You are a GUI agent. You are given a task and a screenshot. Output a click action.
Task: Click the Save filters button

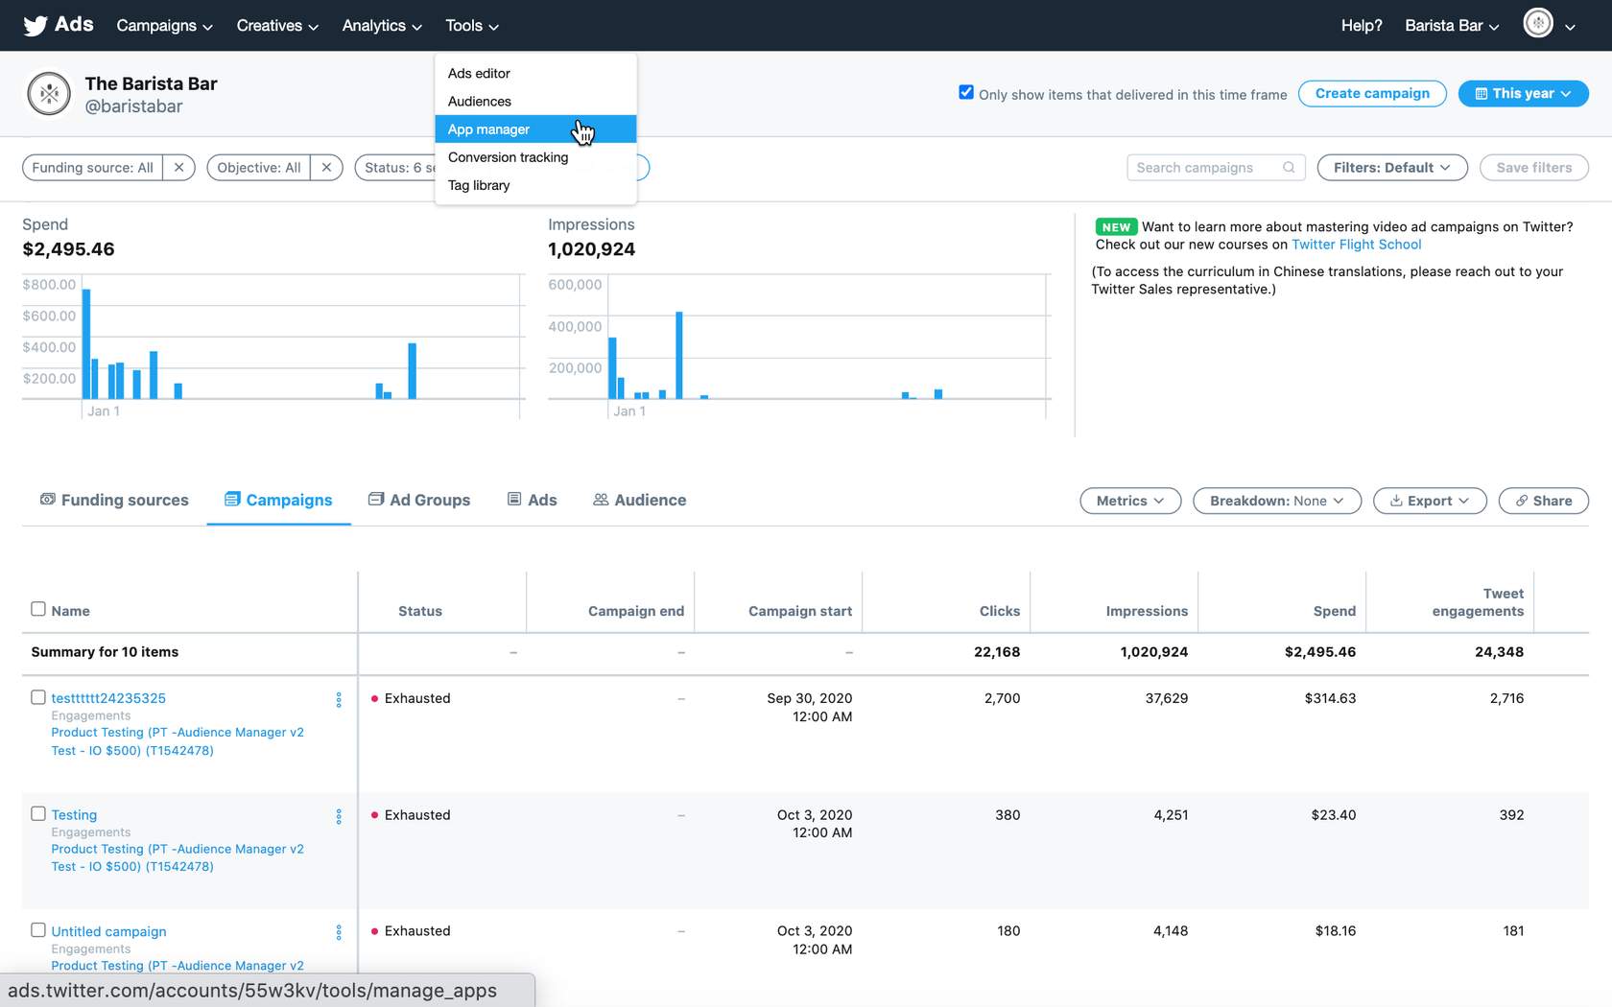point(1534,168)
